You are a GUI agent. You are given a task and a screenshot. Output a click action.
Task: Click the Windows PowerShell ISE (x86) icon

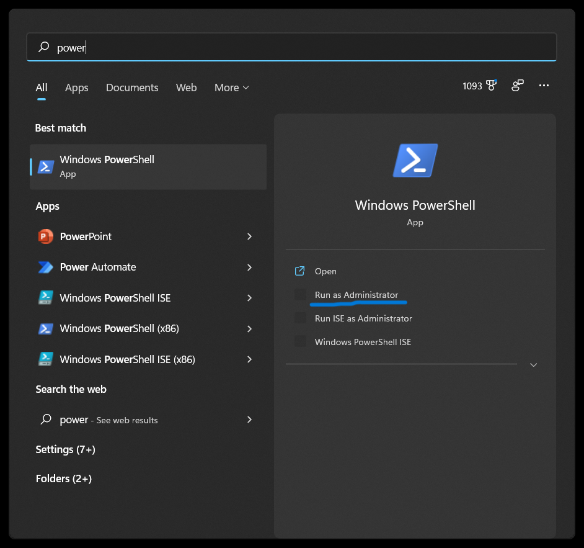point(46,359)
